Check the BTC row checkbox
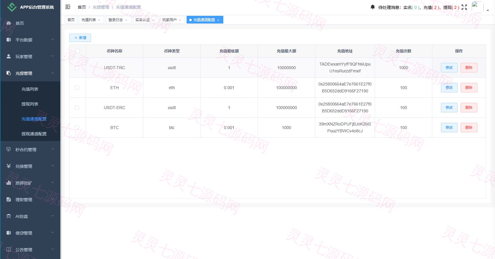The height and width of the screenshot is (259, 495). click(x=77, y=128)
